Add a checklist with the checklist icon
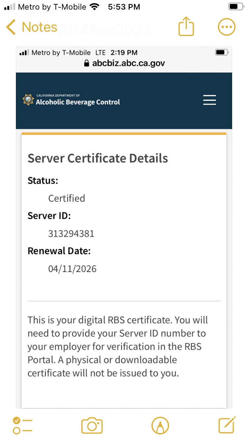The height and width of the screenshot is (441, 248). 22,425
